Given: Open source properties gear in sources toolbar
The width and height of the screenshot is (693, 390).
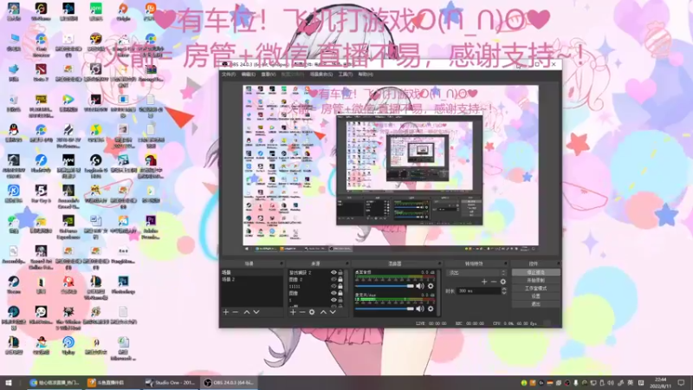Looking at the screenshot, I should (312, 312).
